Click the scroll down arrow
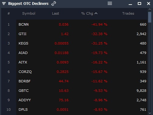Screen dimensions: 153x115 pos(150,113)
